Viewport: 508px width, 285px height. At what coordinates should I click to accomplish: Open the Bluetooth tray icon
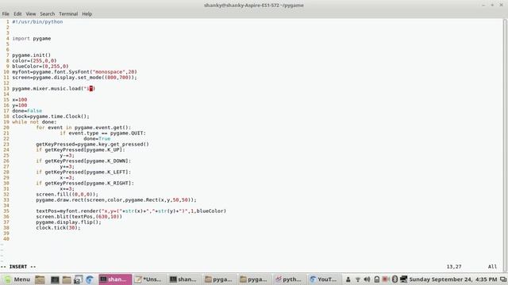394,279
